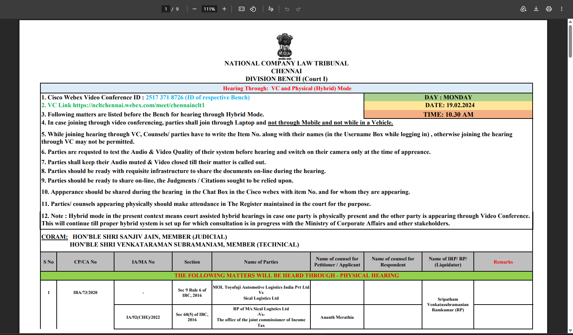The image size is (573, 335).
Task: Click 'DAY : MONDAY' cell
Action: (x=448, y=97)
